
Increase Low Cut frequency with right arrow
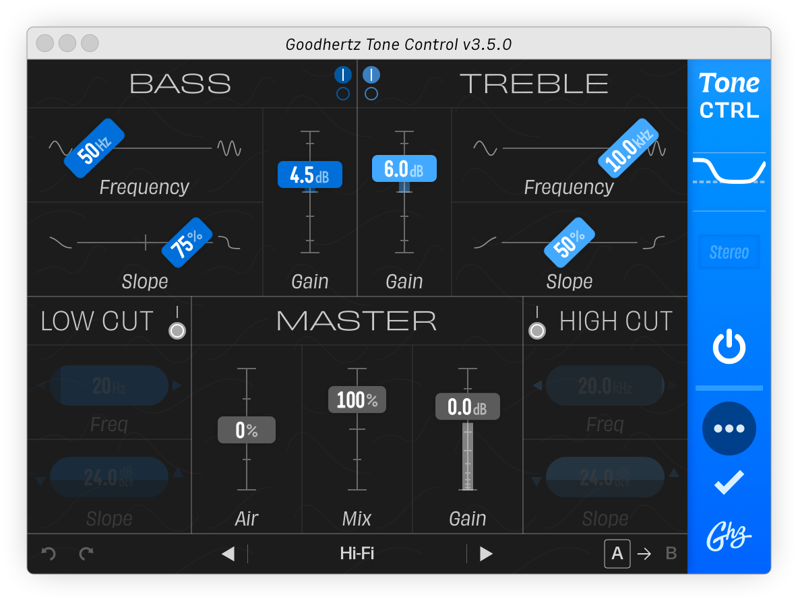[x=177, y=385]
